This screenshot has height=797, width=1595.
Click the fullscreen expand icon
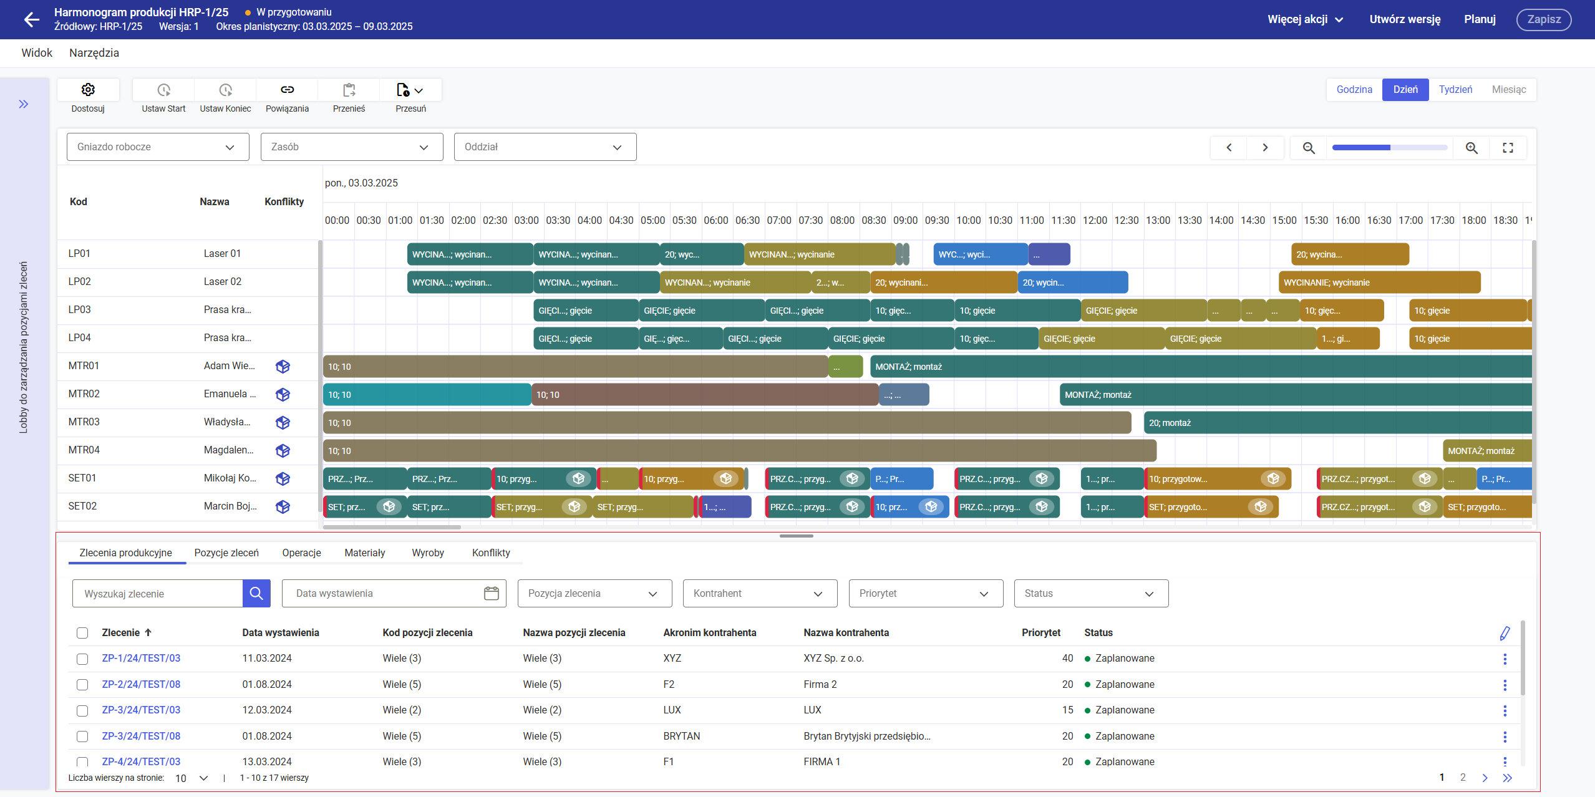coord(1508,148)
